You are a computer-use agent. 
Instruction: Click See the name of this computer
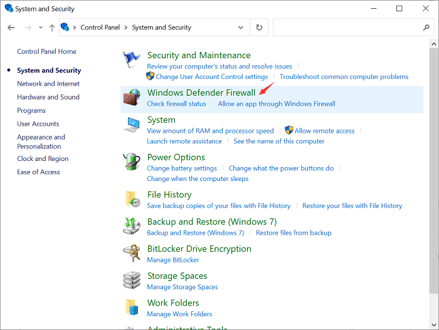pyautogui.click(x=279, y=142)
